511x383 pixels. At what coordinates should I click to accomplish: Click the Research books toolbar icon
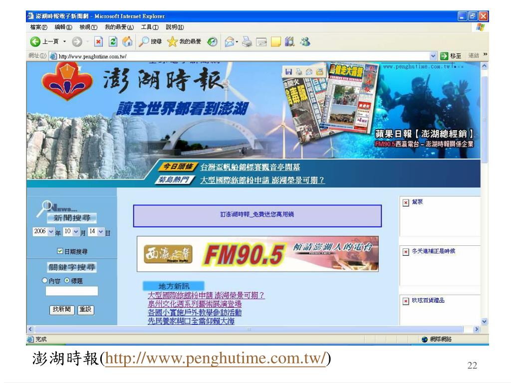289,41
